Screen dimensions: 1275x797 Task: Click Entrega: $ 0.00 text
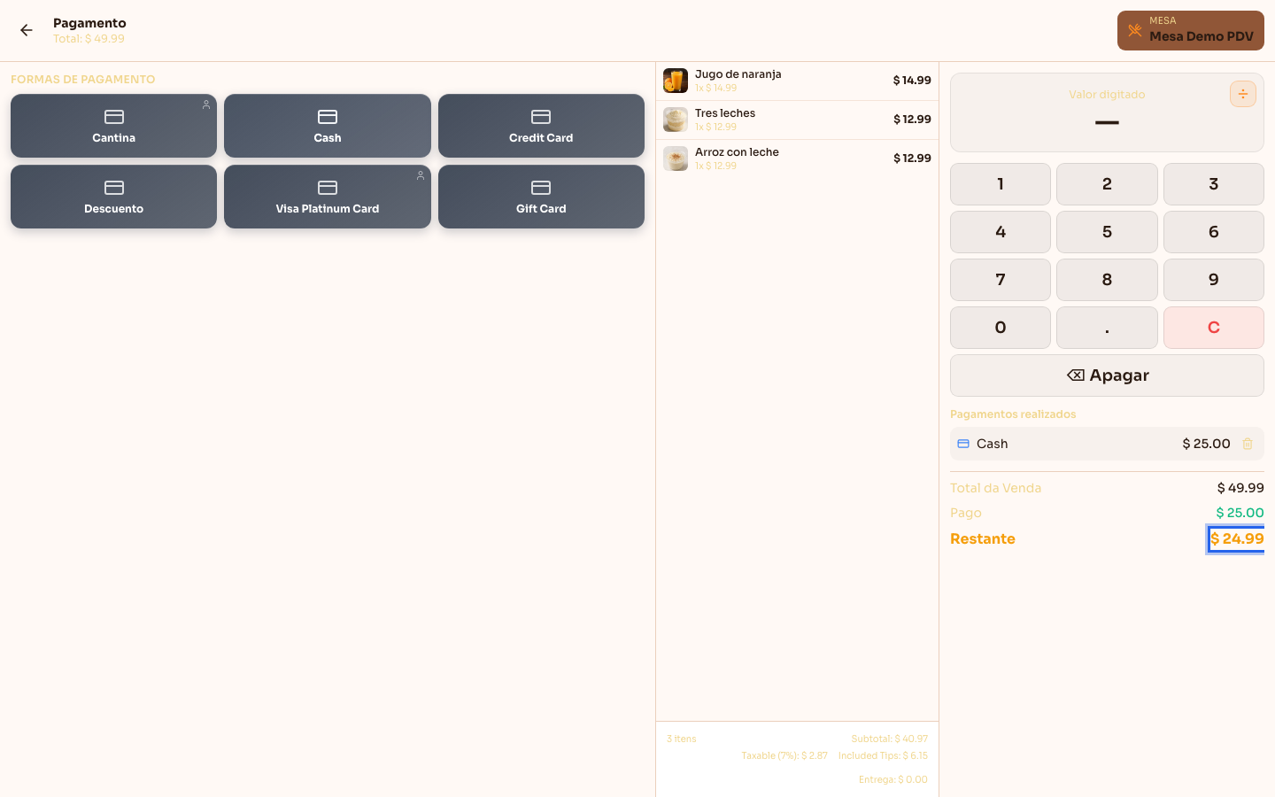click(x=893, y=779)
